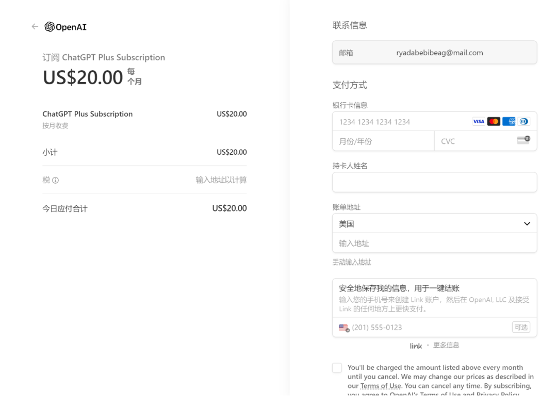Open the 更多信息 link
Screen dimensions: 557x406
pyautogui.click(x=446, y=345)
